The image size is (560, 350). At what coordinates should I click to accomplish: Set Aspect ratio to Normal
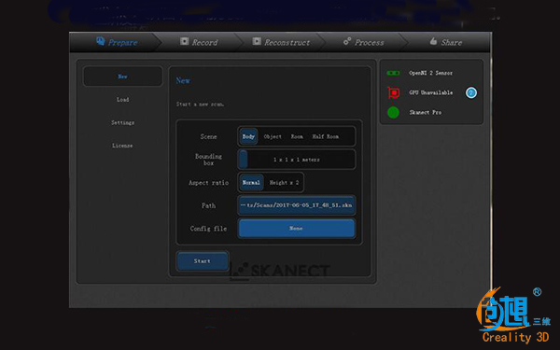251,183
